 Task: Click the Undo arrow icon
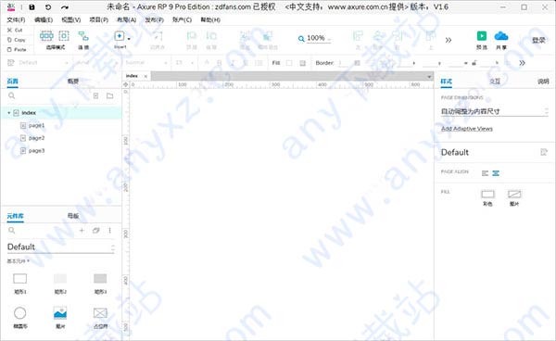point(48,7)
